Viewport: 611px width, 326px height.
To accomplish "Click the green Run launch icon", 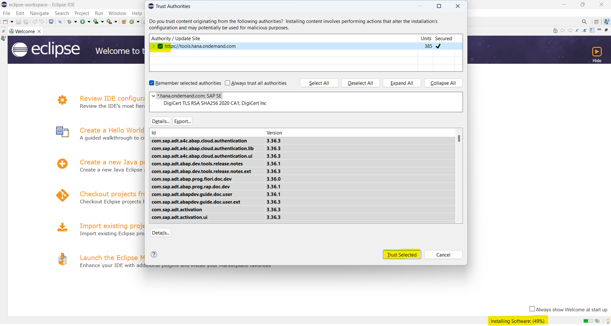I will [82, 22].
